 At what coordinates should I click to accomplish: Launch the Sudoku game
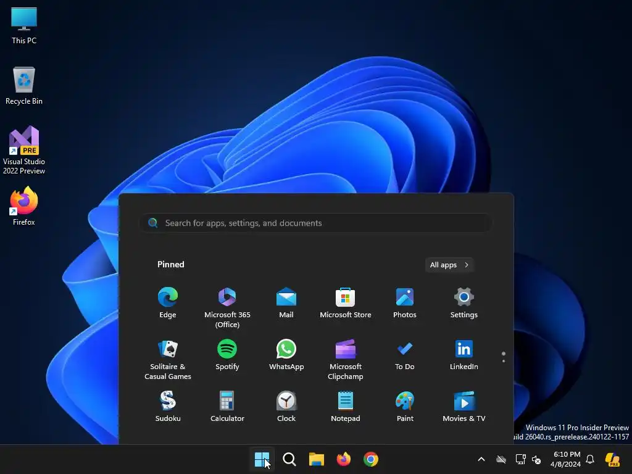(x=168, y=406)
